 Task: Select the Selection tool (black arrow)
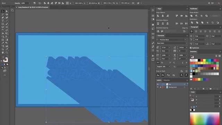pos(3,11)
